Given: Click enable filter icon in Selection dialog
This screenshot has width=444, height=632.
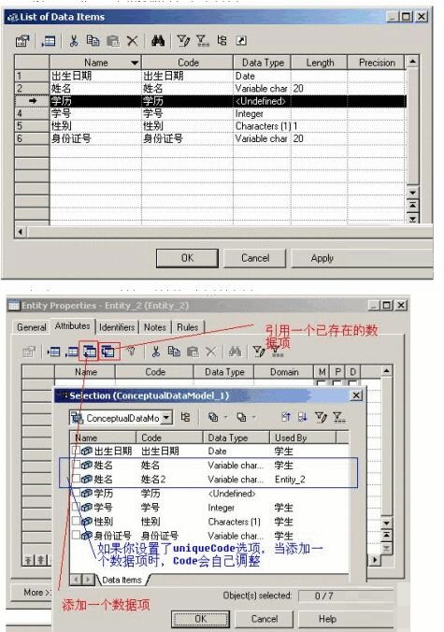Looking at the screenshot, I should [338, 417].
